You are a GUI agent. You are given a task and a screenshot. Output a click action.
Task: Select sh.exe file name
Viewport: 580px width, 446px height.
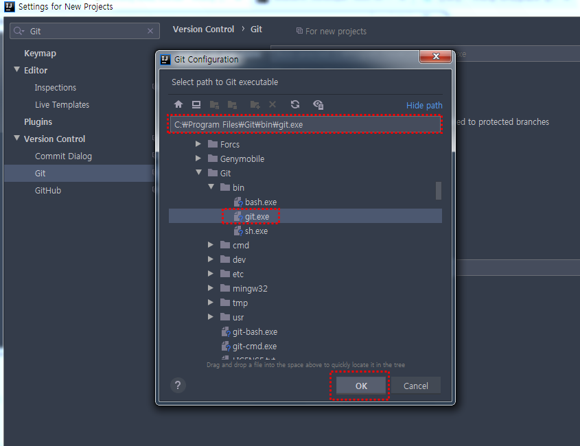256,231
